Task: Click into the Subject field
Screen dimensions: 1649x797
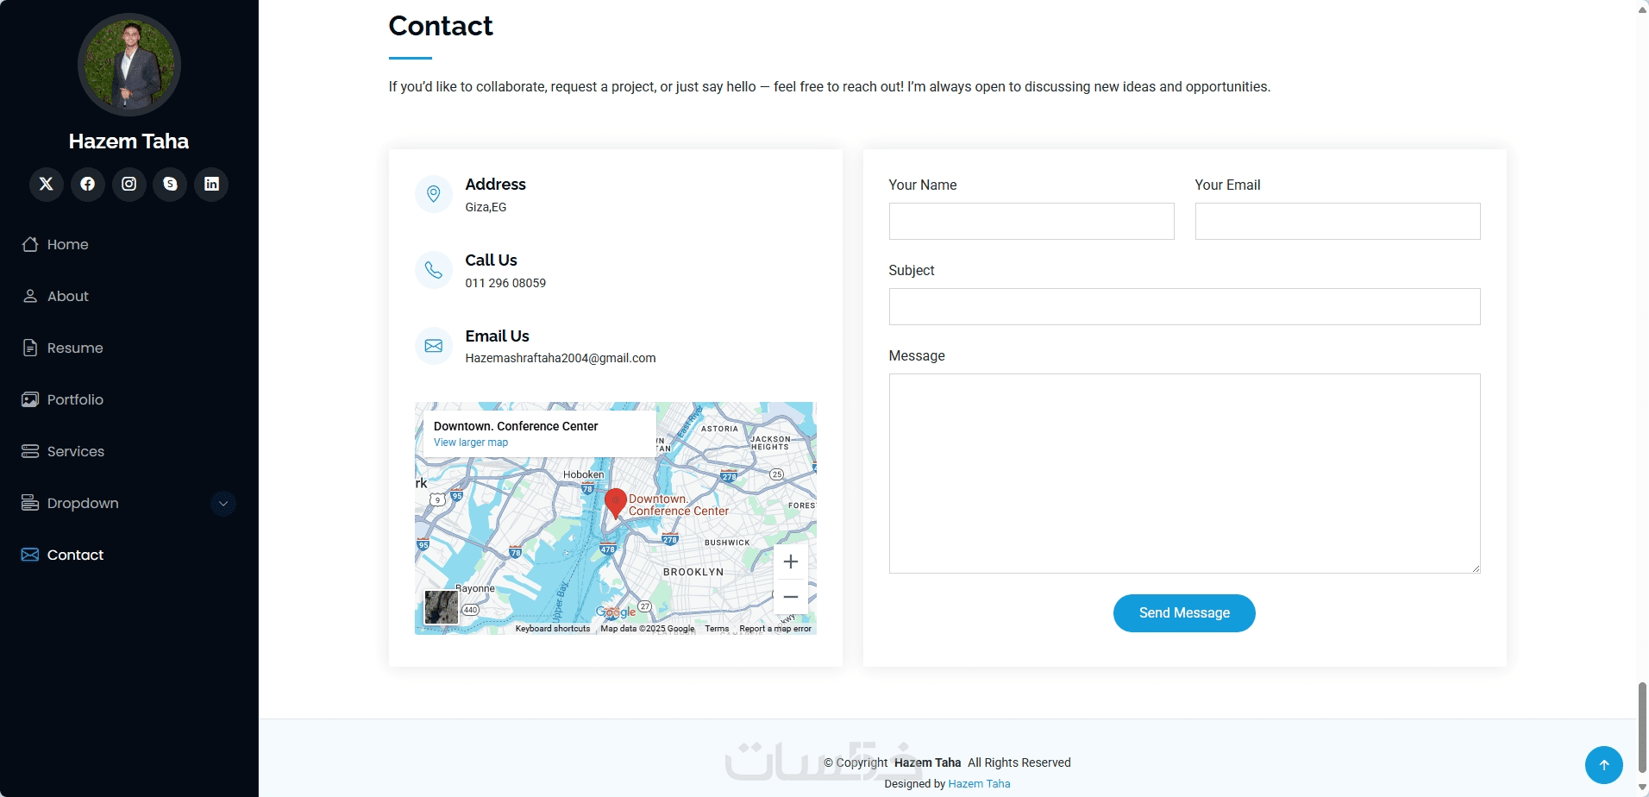Action: (x=1183, y=307)
